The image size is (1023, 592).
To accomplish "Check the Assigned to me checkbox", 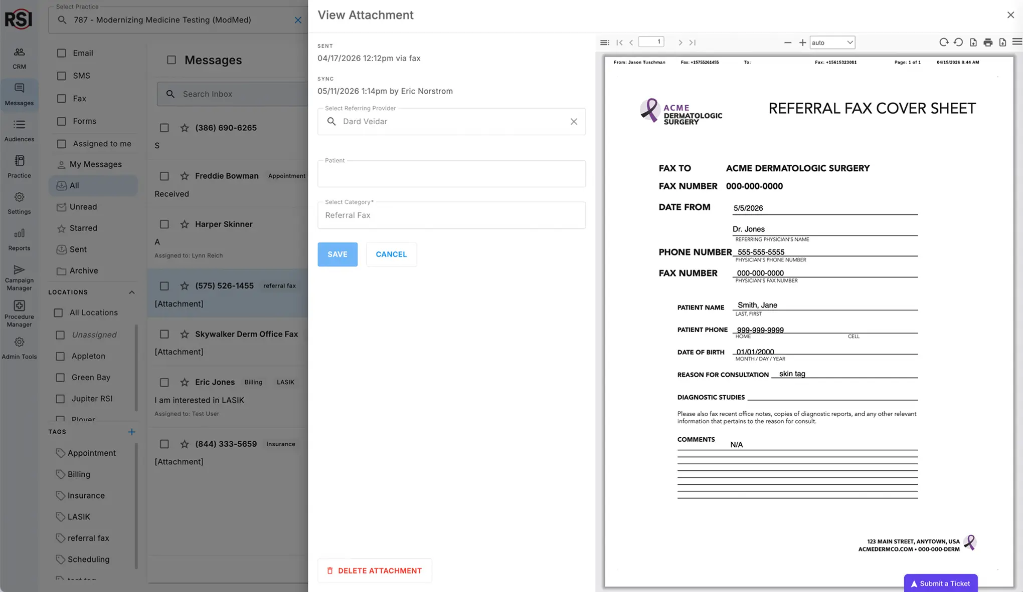I will click(x=61, y=144).
